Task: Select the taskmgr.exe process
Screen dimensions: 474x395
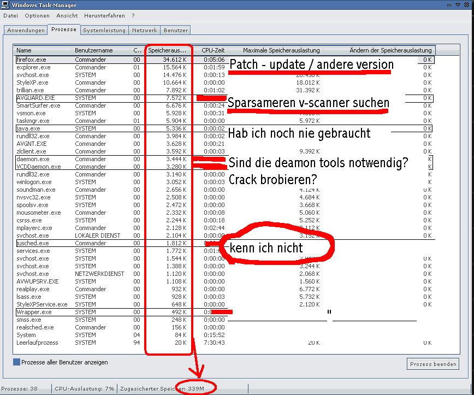Action: click(x=225, y=121)
